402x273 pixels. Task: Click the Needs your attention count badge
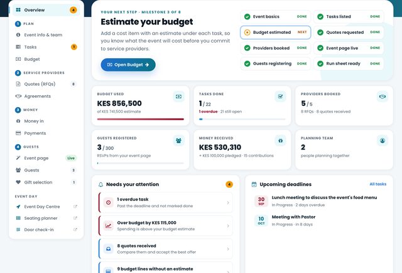229,184
